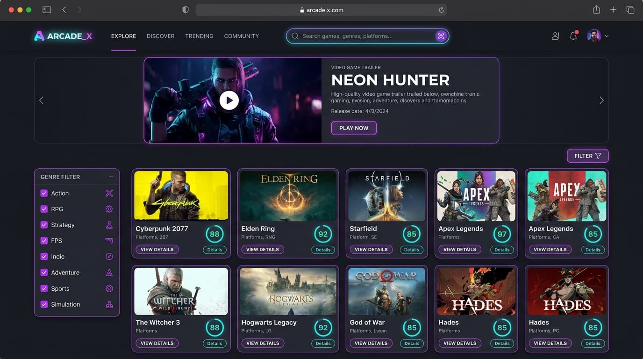Click the privacy shield icon

[186, 10]
